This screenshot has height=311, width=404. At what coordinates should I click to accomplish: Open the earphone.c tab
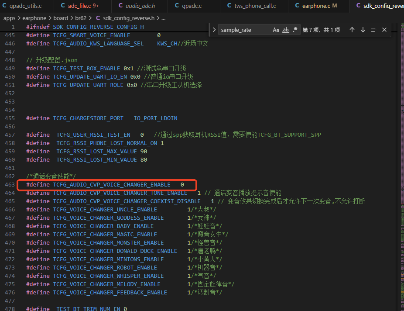[x=318, y=6]
